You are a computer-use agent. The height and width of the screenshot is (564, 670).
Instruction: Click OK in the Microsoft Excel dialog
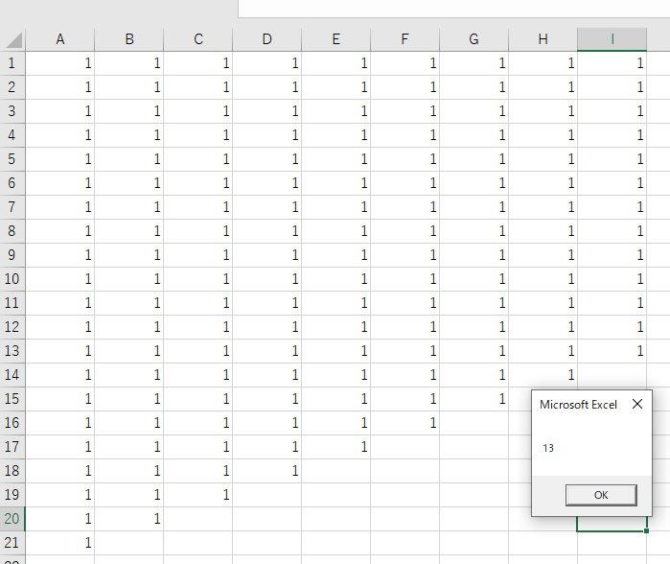tap(601, 495)
